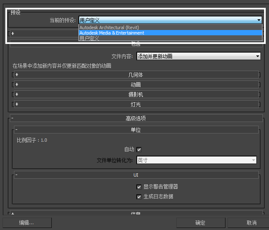Toggle the 自动 checkbox

pyautogui.click(x=139, y=149)
